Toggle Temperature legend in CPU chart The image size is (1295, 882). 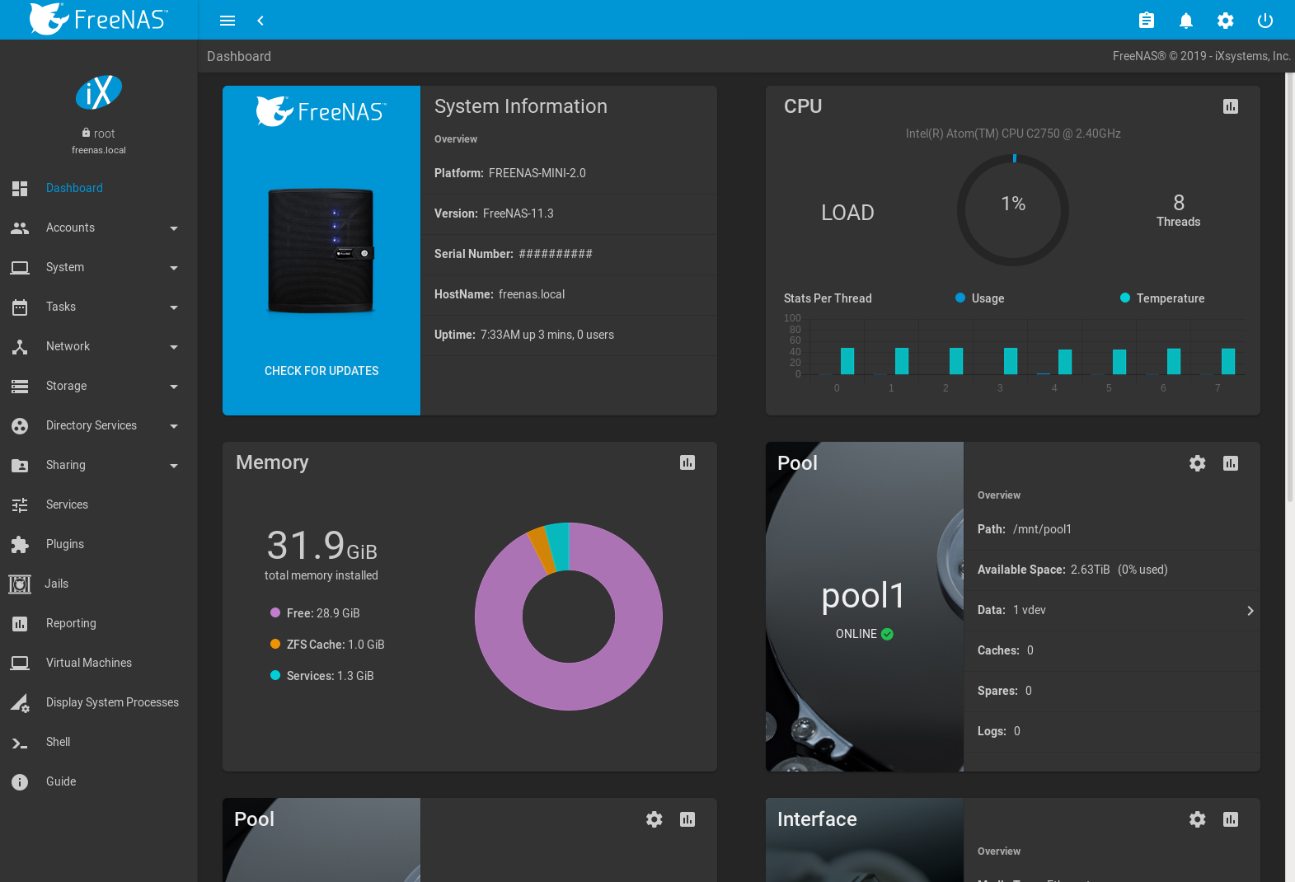coord(1162,298)
